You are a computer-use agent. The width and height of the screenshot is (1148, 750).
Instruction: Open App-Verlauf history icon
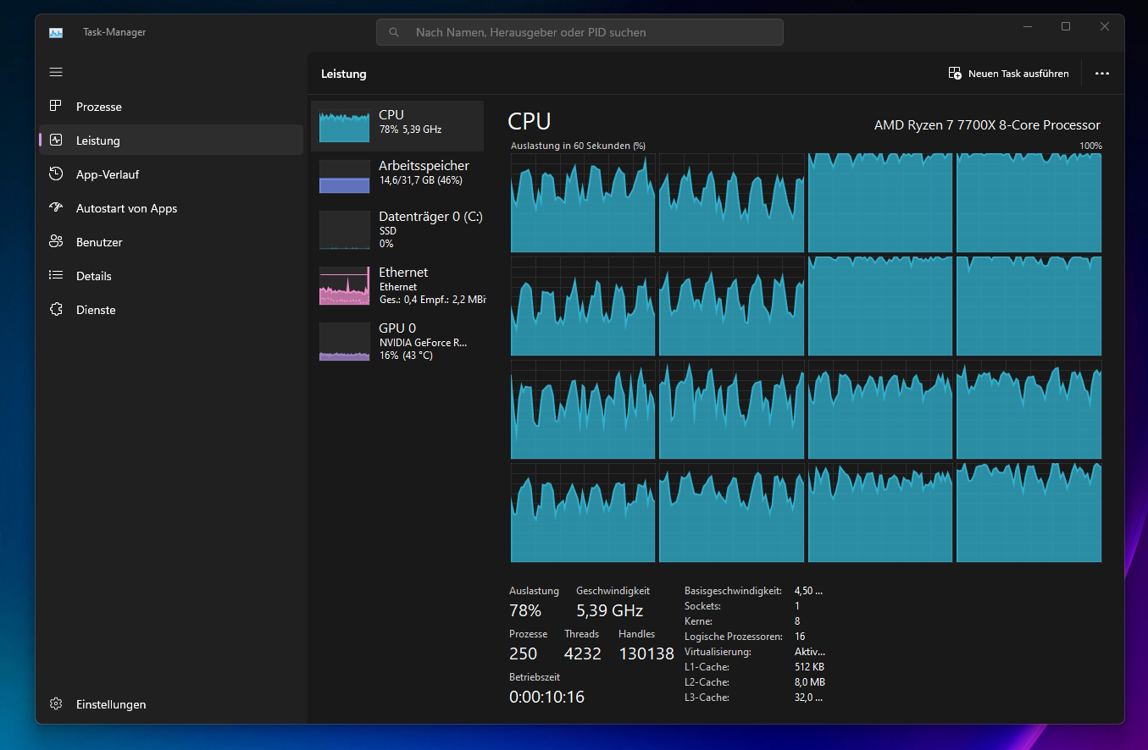click(x=56, y=174)
